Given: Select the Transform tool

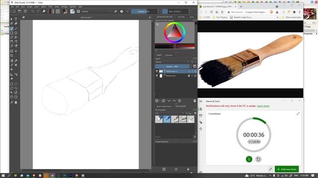Looking at the screenshot, I should coord(11,51).
